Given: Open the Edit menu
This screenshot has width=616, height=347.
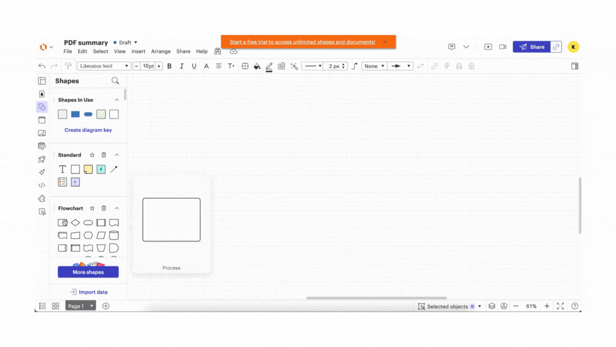Looking at the screenshot, I should point(82,51).
